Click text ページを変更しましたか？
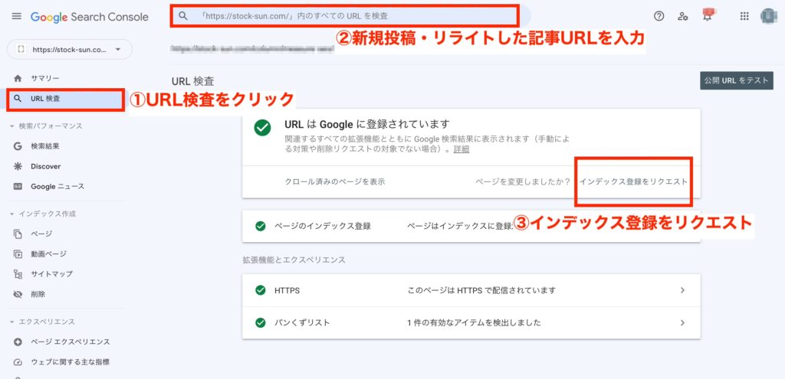The height and width of the screenshot is (379, 785). (523, 182)
